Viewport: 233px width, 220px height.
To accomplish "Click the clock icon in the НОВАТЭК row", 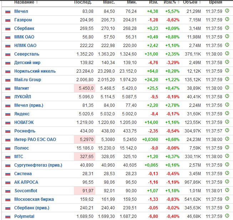I will pyautogui.click(x=227, y=122).
